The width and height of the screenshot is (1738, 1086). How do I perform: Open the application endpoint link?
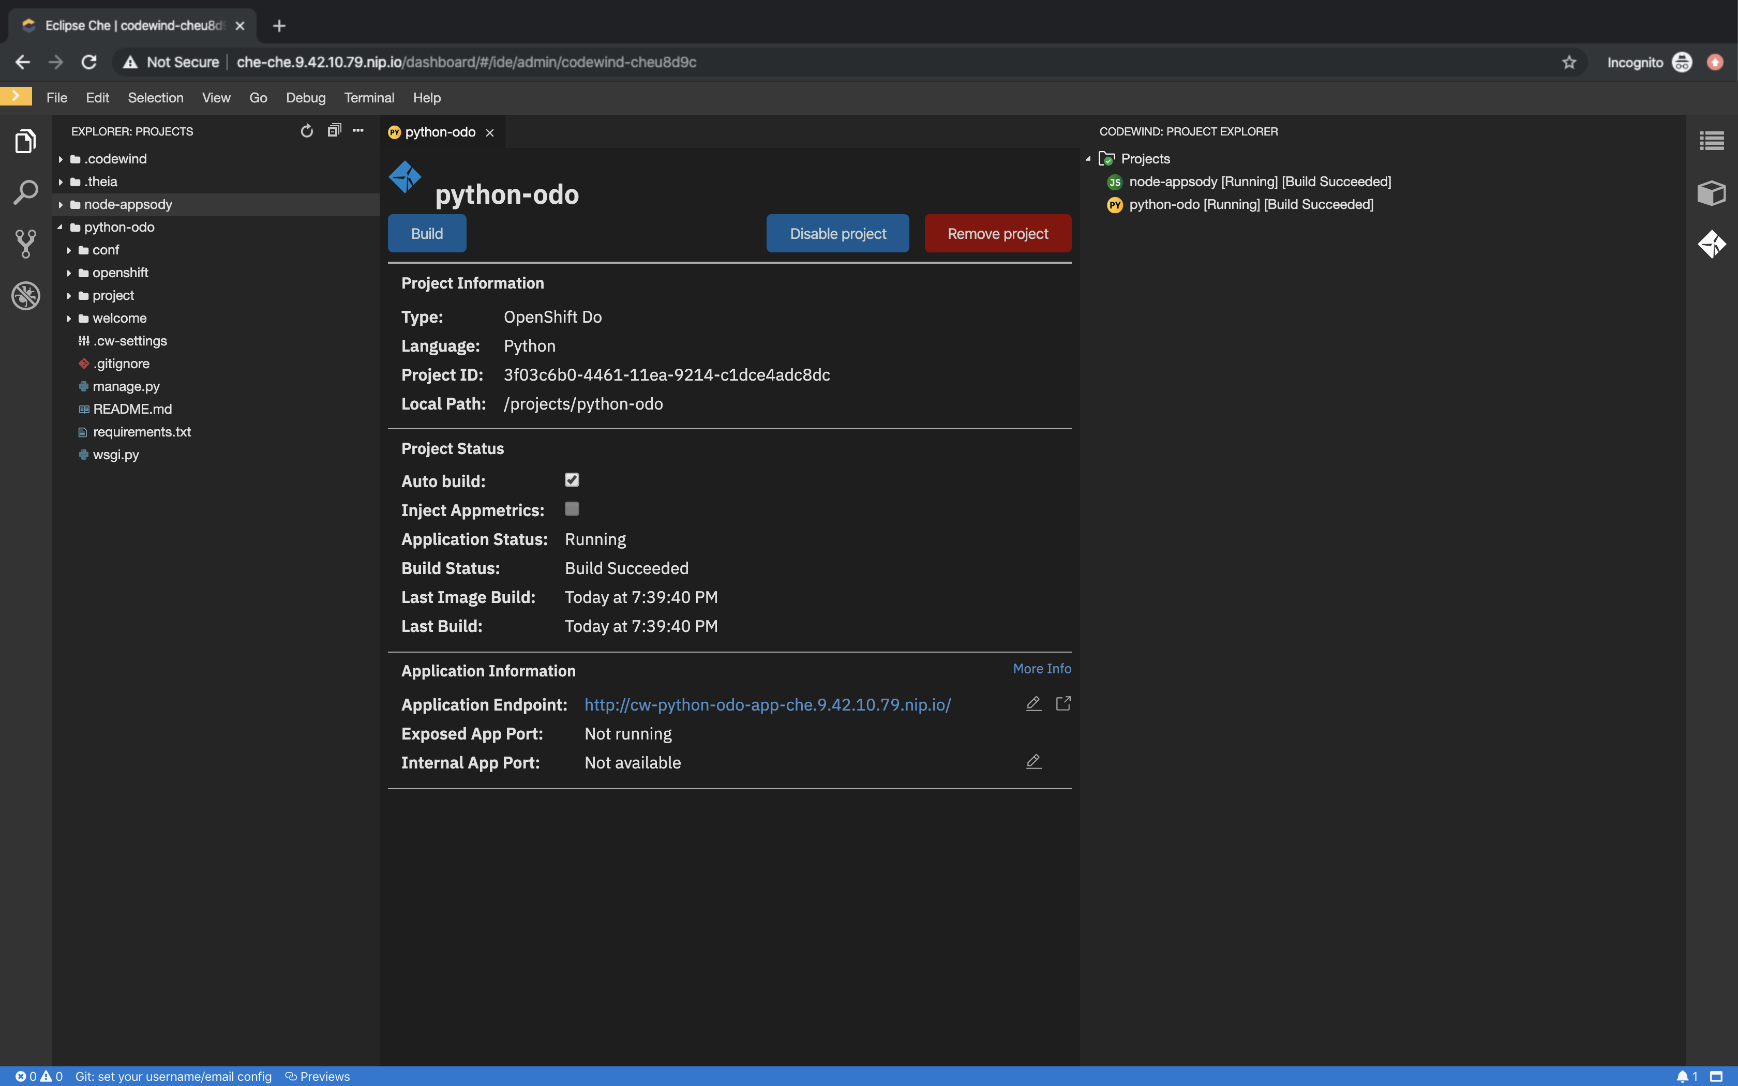[767, 704]
